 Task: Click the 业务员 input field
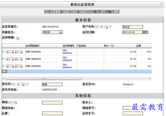coord(52,84)
